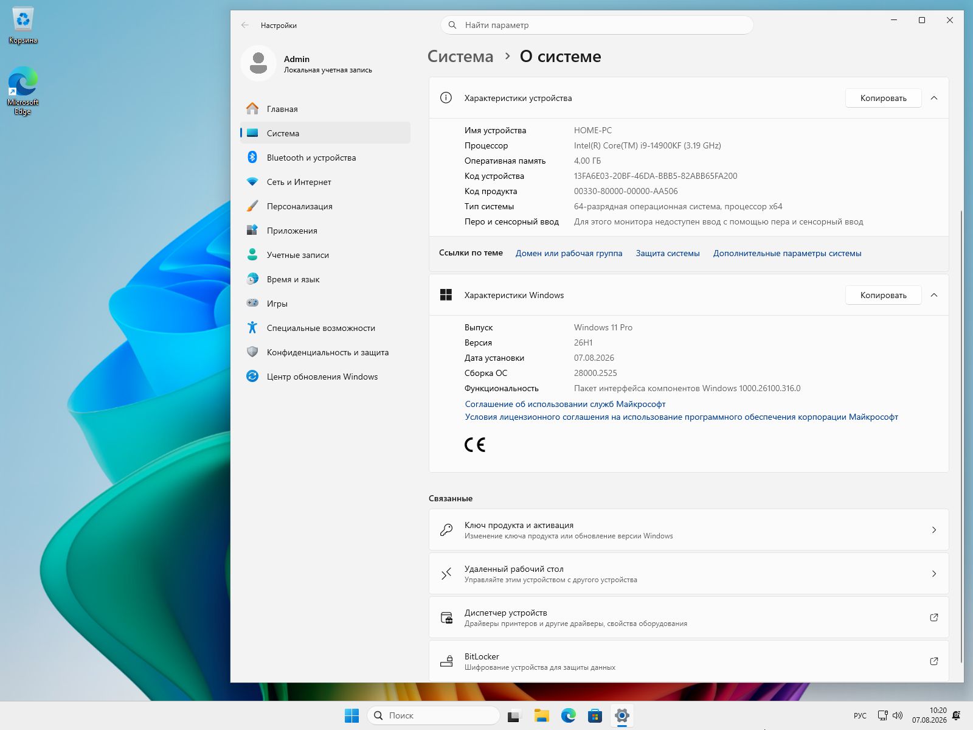Choose the Персонализация paintbrush icon
This screenshot has height=730, width=973.
[252, 206]
